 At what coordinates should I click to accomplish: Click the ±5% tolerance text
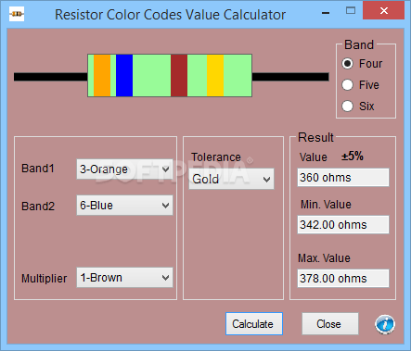(x=353, y=157)
